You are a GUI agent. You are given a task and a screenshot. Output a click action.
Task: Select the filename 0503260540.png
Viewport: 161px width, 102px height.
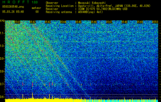click(x=13, y=7)
